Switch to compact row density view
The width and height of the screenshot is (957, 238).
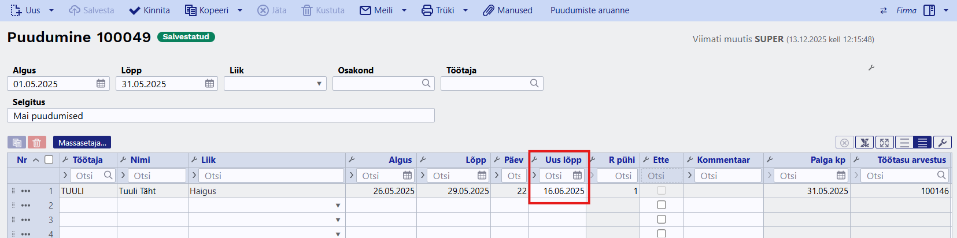tap(923, 143)
